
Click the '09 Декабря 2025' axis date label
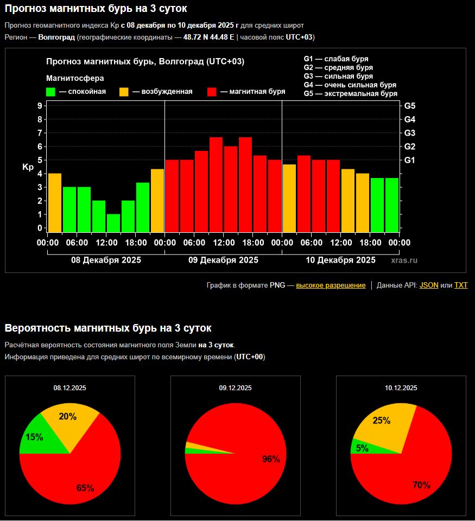click(223, 260)
